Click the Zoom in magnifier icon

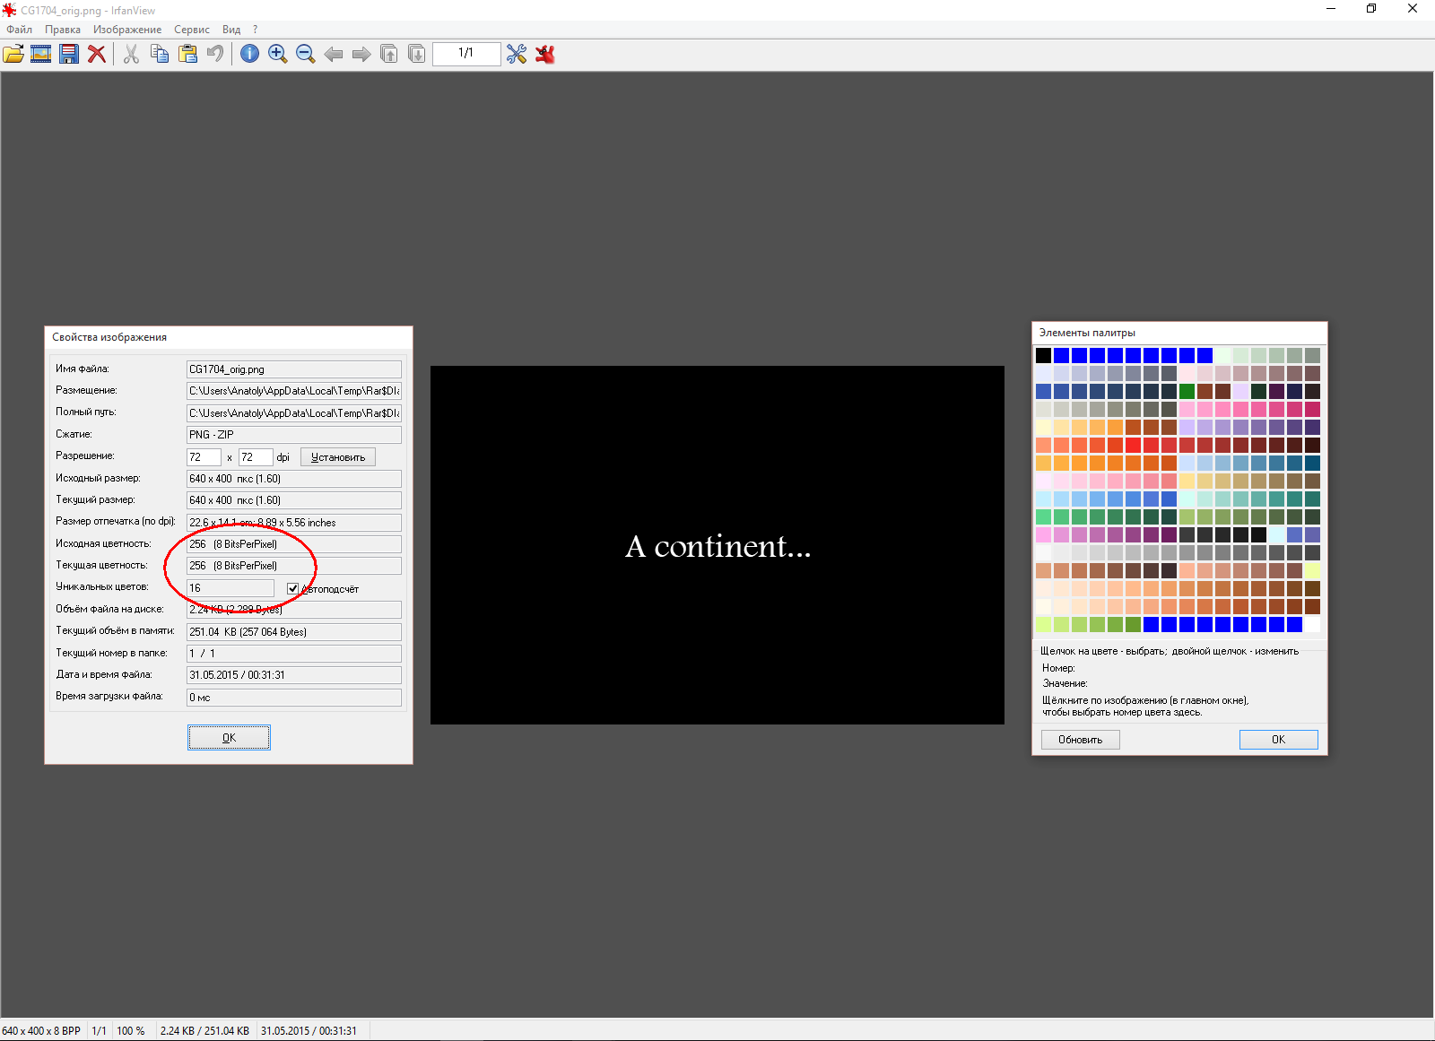[x=278, y=54]
